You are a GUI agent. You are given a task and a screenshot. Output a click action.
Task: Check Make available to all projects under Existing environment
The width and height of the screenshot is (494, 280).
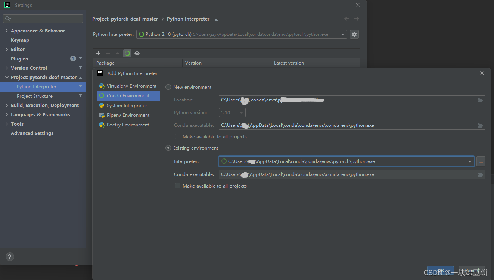pos(178,186)
